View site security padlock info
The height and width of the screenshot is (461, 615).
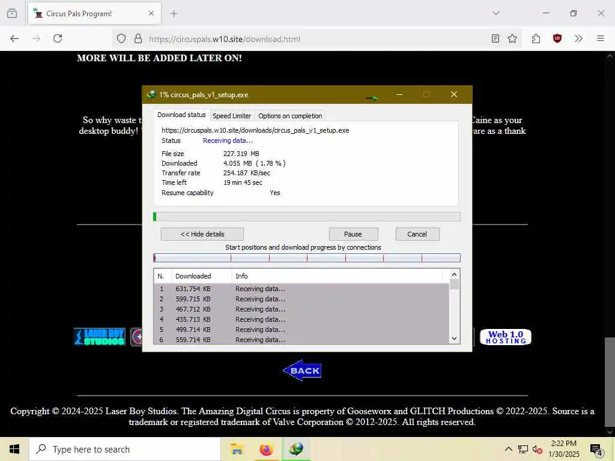(138, 39)
